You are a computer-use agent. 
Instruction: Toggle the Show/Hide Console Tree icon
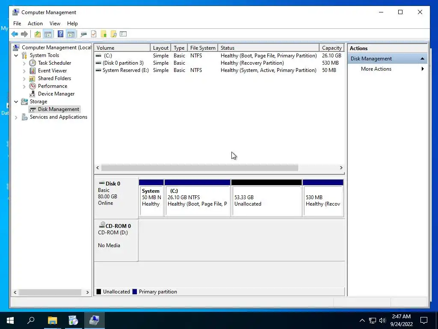[x=48, y=34]
